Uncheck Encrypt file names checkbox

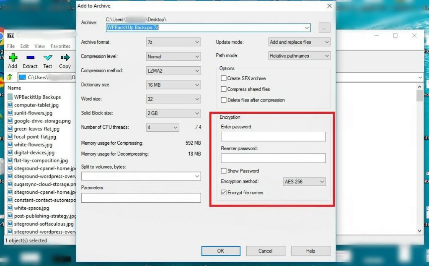tap(224, 193)
